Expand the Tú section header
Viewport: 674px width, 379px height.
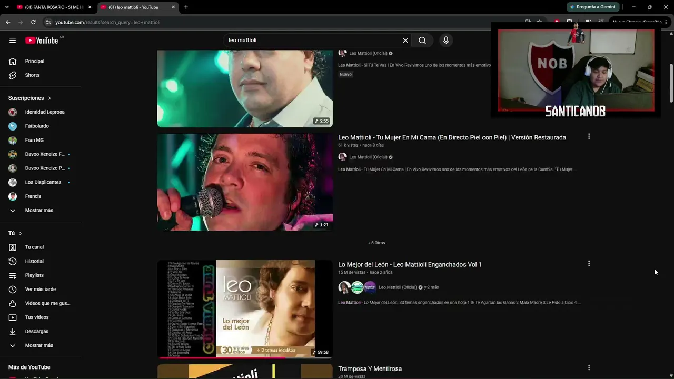pos(15,233)
